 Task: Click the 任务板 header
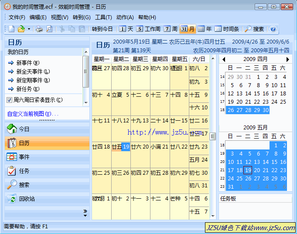(255, 199)
